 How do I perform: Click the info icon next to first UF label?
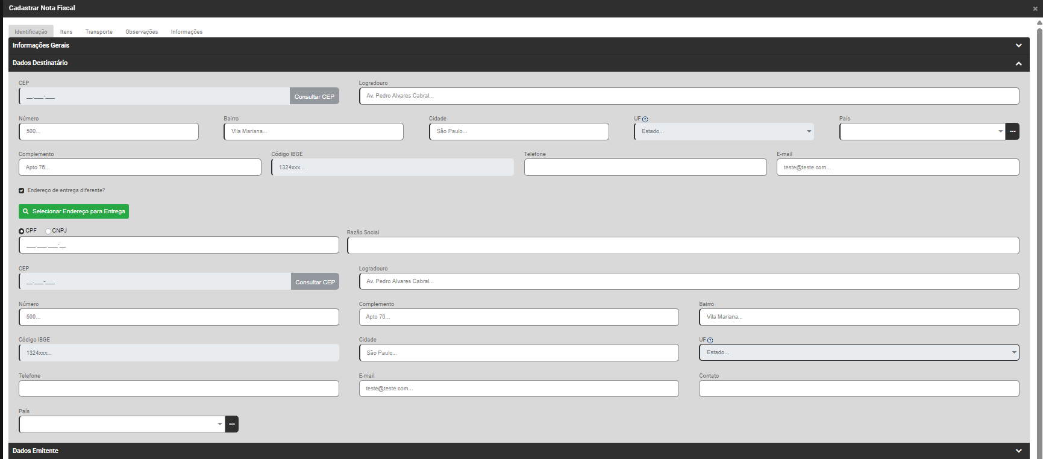point(645,119)
